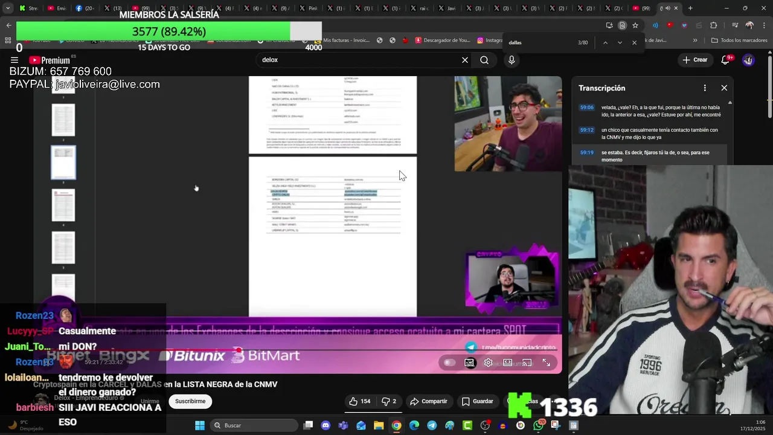Navigate back with browser arrow
This screenshot has width=773, height=435.
8,25
